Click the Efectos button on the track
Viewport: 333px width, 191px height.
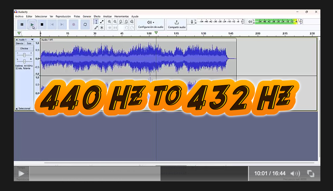tap(24, 48)
